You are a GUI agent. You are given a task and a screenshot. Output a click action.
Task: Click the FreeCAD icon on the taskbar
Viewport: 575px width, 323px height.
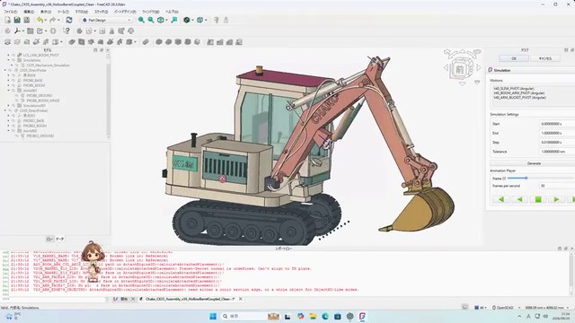(x=362, y=317)
